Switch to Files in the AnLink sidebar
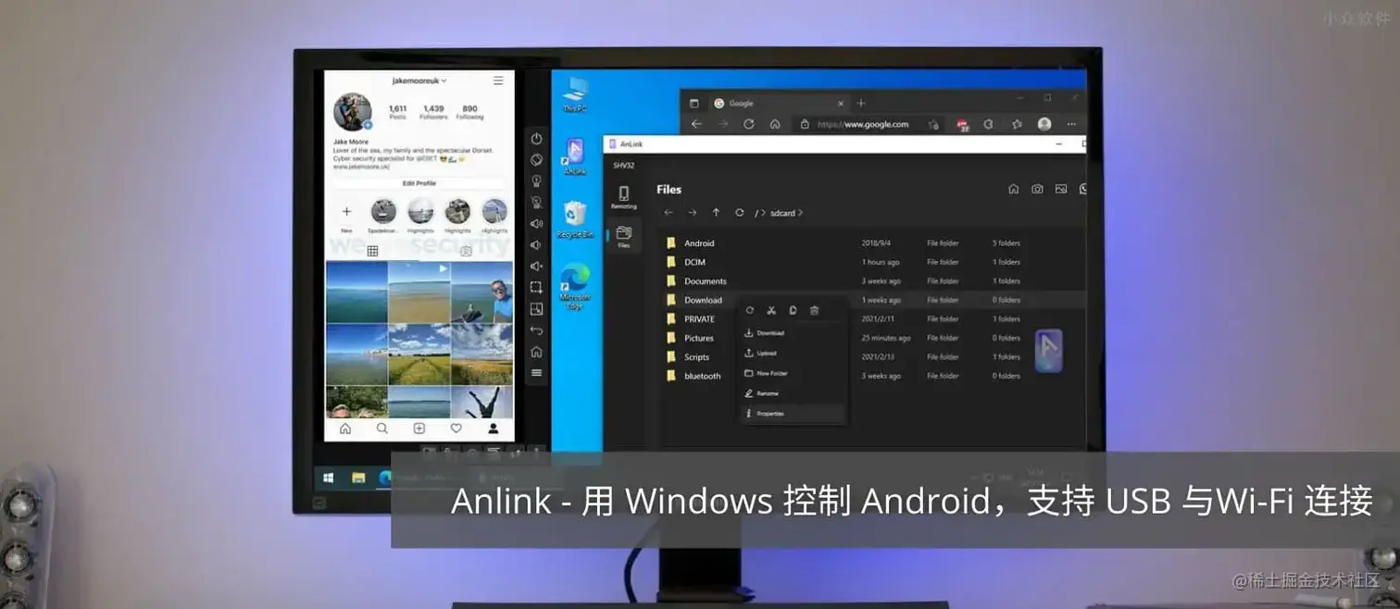1400x609 pixels. coord(624,236)
